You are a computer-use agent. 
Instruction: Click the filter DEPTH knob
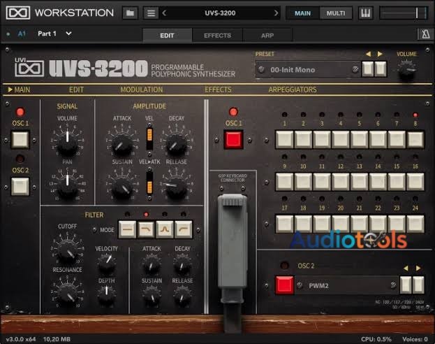click(x=107, y=294)
